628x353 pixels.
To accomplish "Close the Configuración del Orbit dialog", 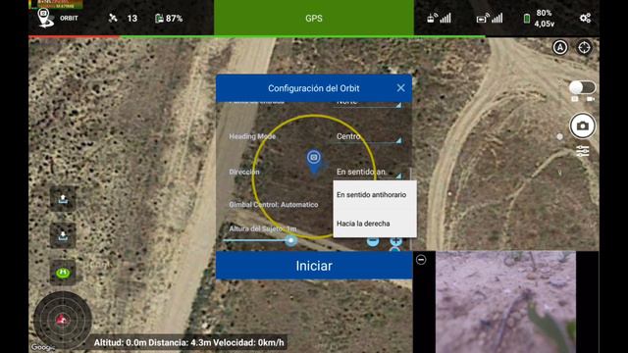I will pos(400,88).
